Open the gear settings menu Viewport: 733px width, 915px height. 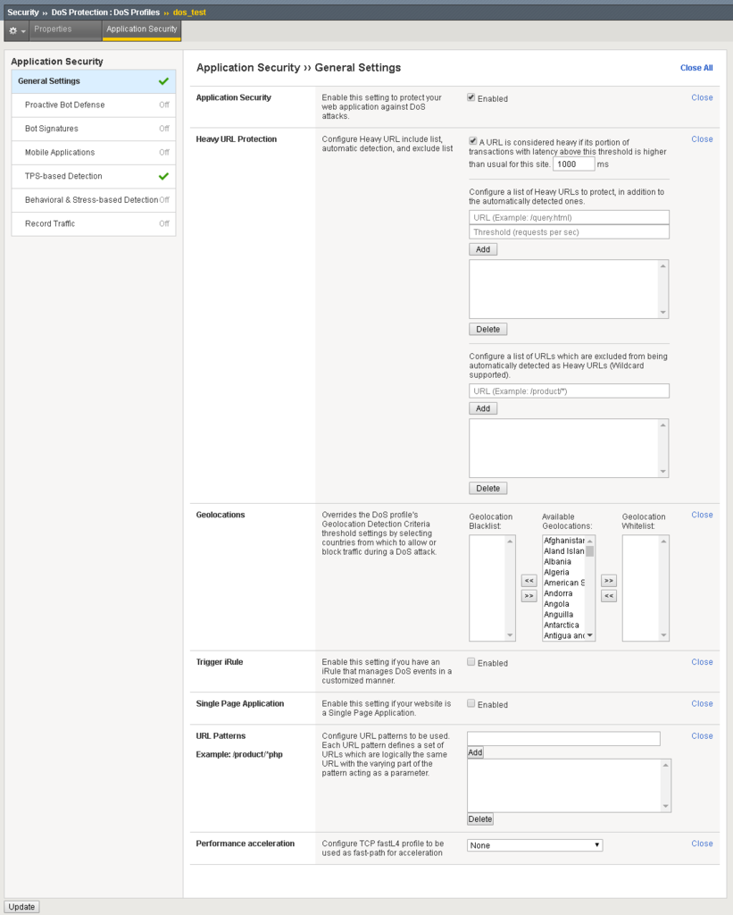click(12, 30)
